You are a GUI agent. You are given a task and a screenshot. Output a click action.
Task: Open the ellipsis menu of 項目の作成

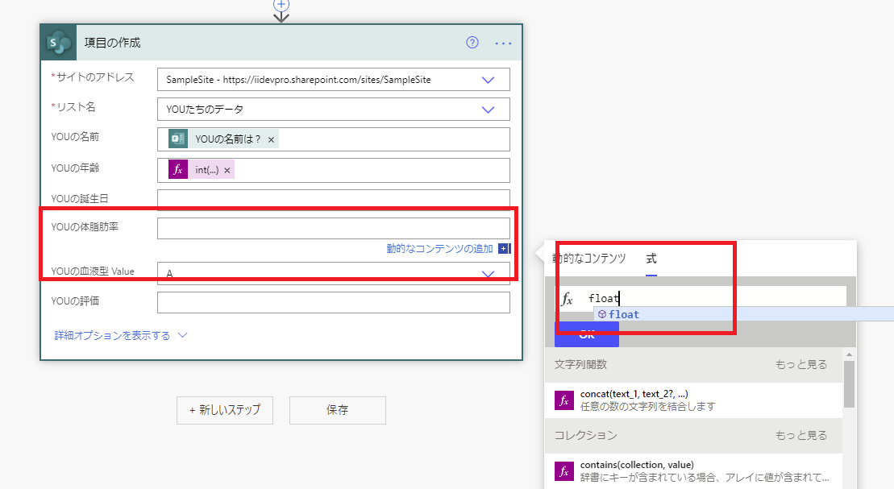coord(504,43)
